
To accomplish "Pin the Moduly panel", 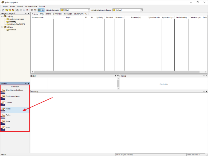I will [x=26, y=83].
